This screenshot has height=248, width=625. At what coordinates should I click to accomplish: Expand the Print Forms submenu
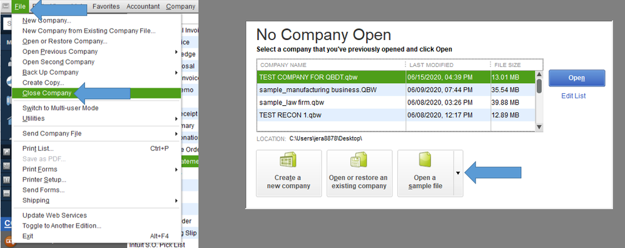pyautogui.click(x=176, y=170)
